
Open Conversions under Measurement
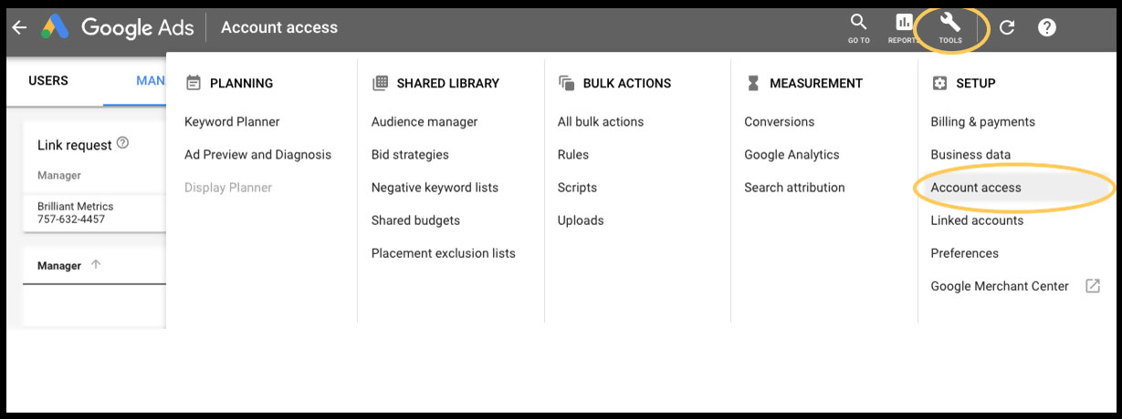779,122
